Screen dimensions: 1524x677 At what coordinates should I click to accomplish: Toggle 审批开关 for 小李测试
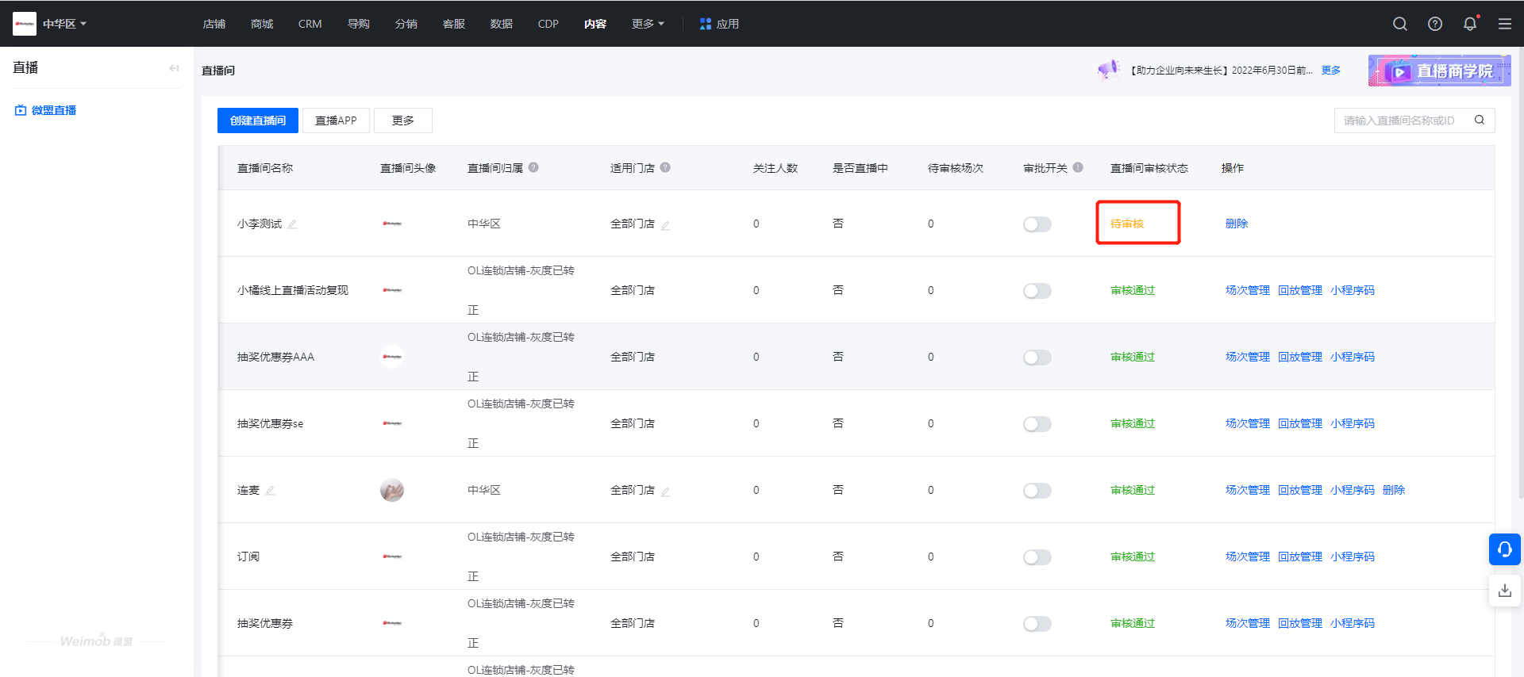tap(1037, 224)
